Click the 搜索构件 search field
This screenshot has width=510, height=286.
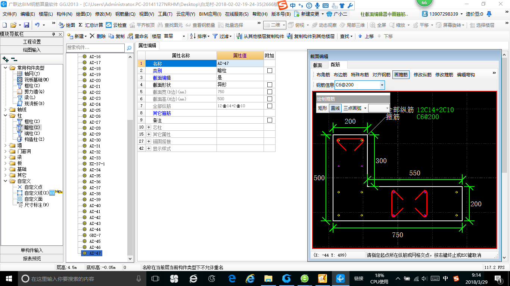point(96,48)
